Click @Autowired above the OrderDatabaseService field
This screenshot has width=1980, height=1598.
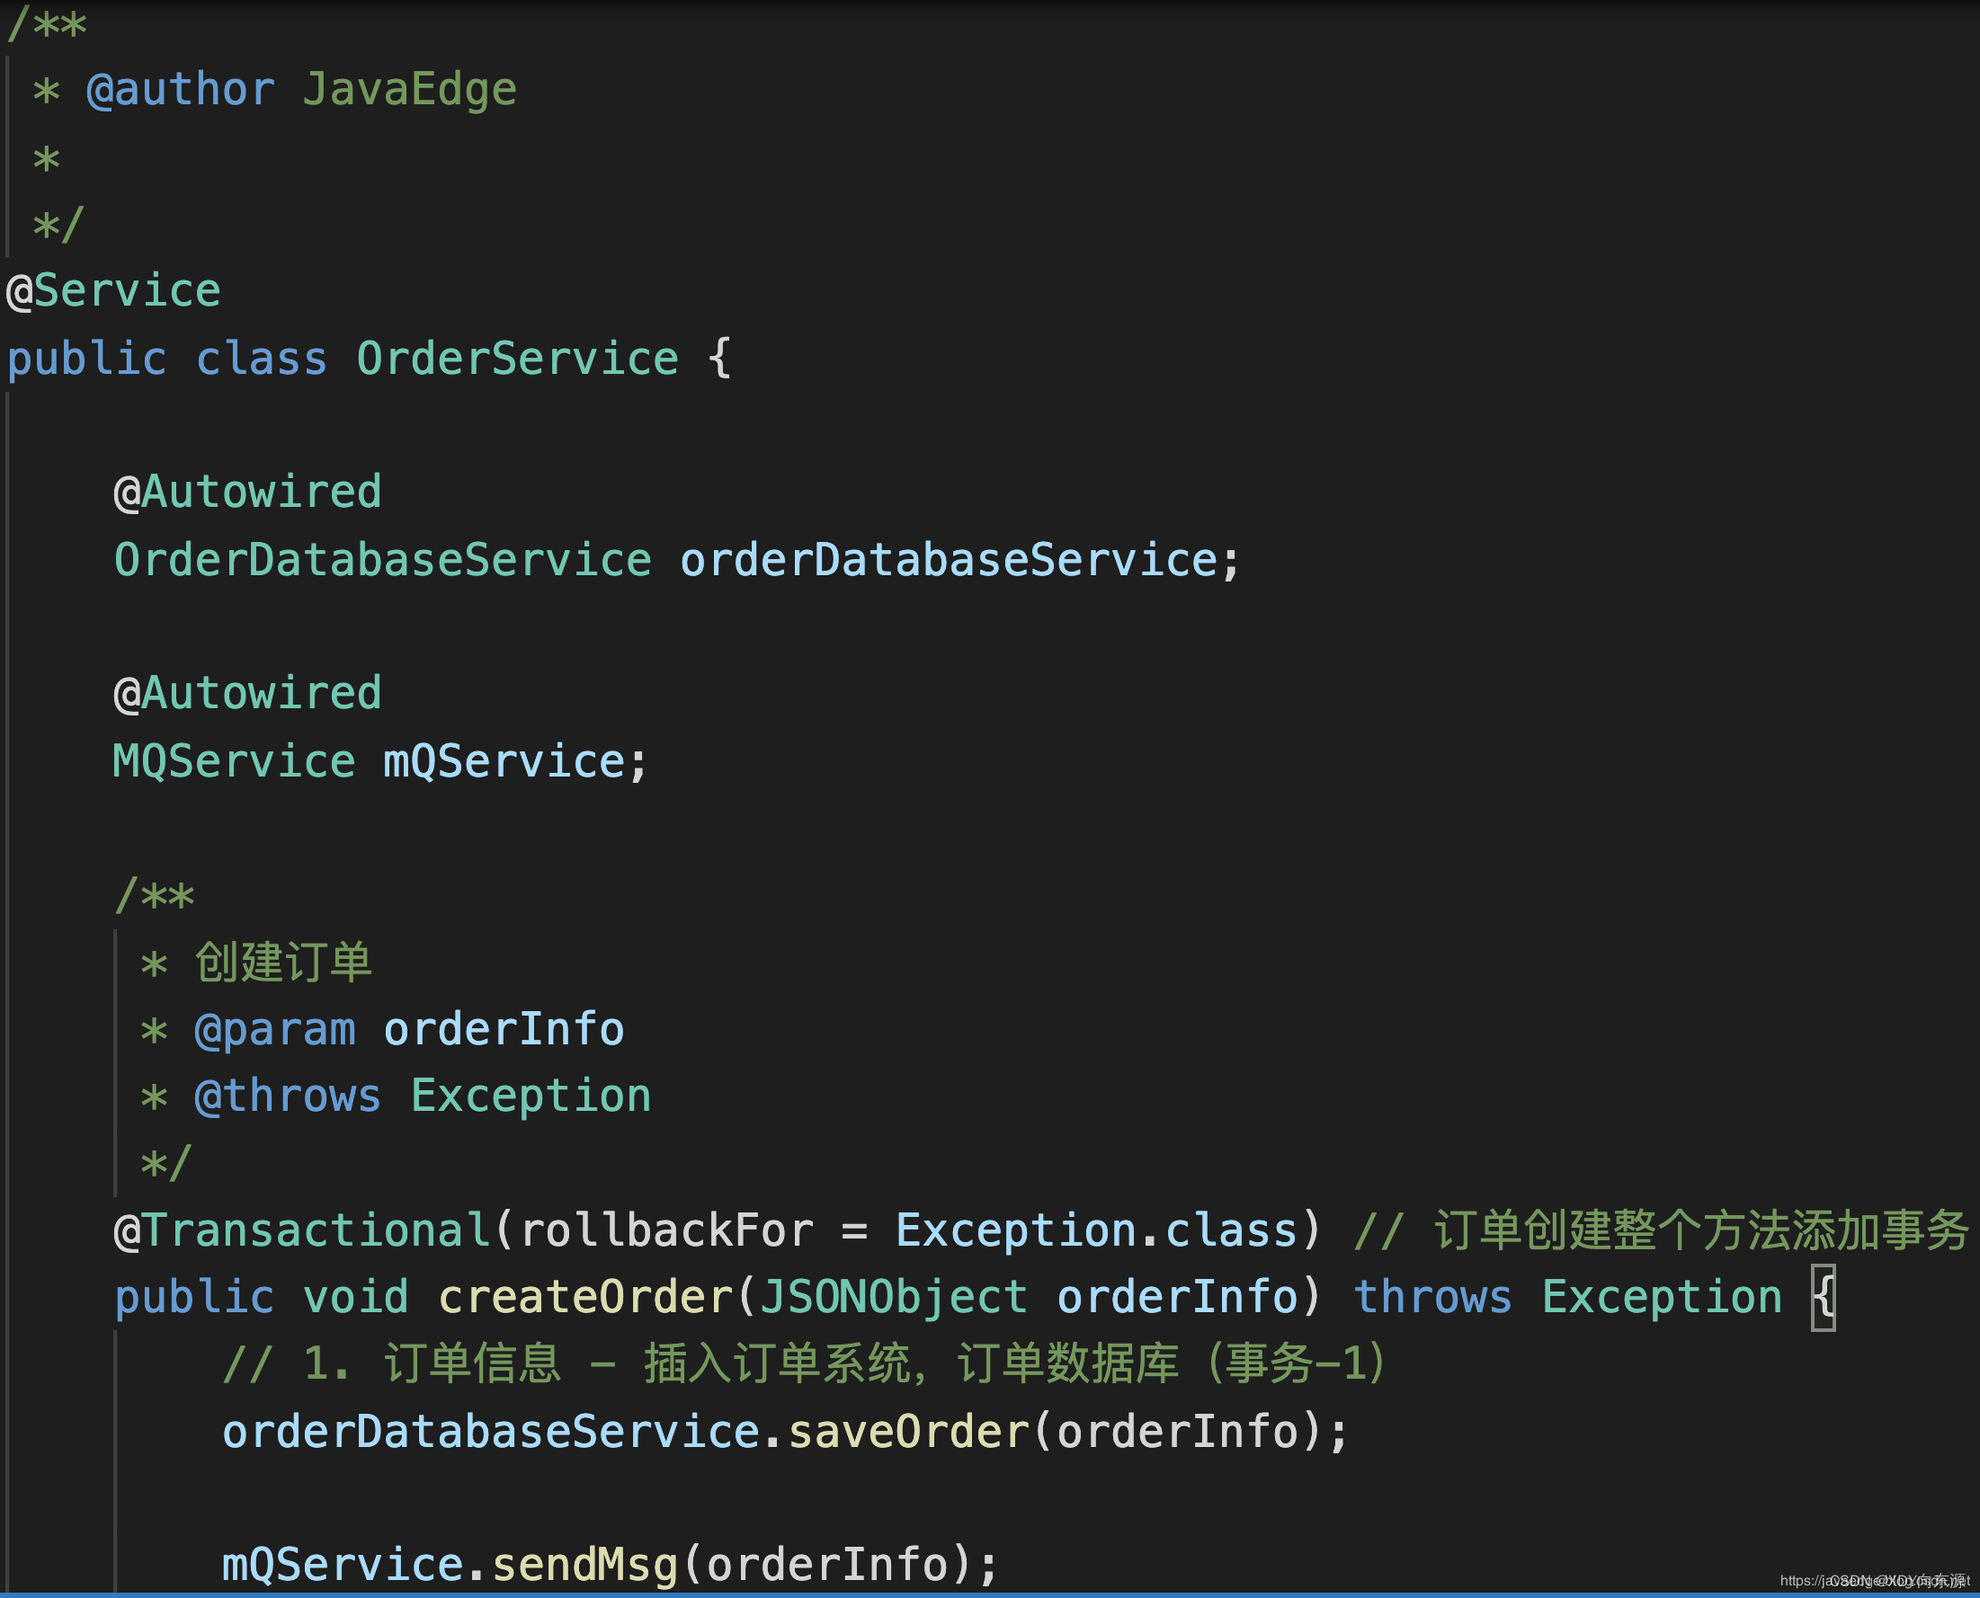(x=246, y=493)
